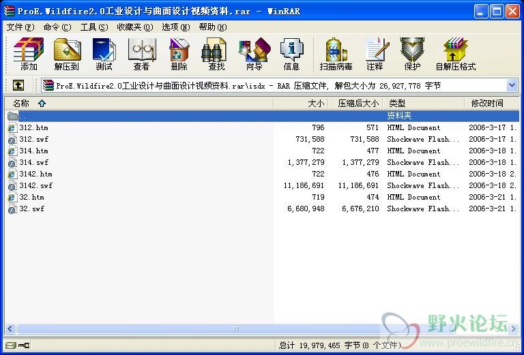Click the 3142.htm file icon
524x355 pixels.
point(12,174)
